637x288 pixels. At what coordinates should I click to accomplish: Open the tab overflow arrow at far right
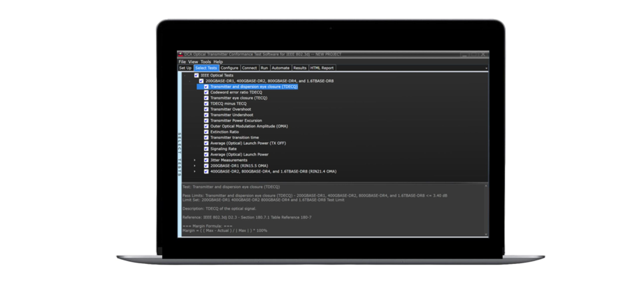486,68
